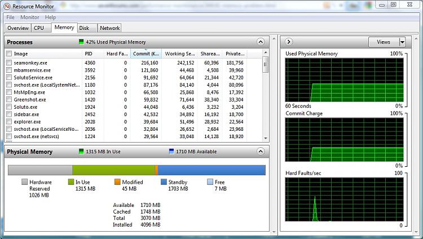Click seamonkey.exe commit value 216,160

(x=149, y=63)
